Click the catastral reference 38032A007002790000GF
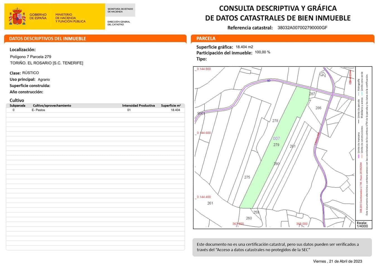The width and height of the screenshot is (379, 268). (302, 28)
